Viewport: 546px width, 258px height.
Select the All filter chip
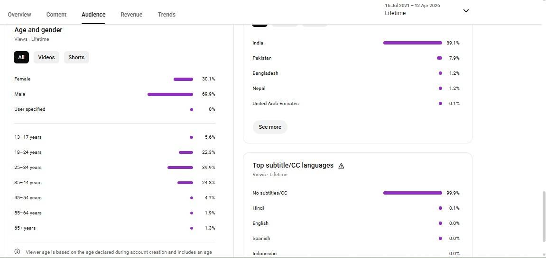pos(21,57)
